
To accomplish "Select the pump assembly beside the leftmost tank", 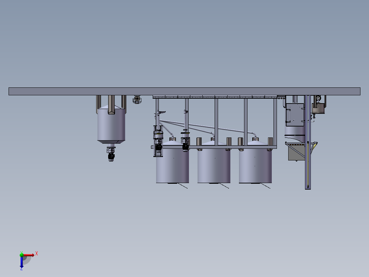I will (158, 141).
